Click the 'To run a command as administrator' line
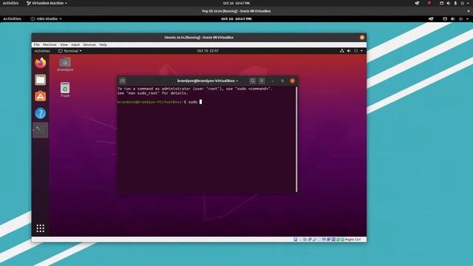This screenshot has width=473, height=266. coord(195,89)
